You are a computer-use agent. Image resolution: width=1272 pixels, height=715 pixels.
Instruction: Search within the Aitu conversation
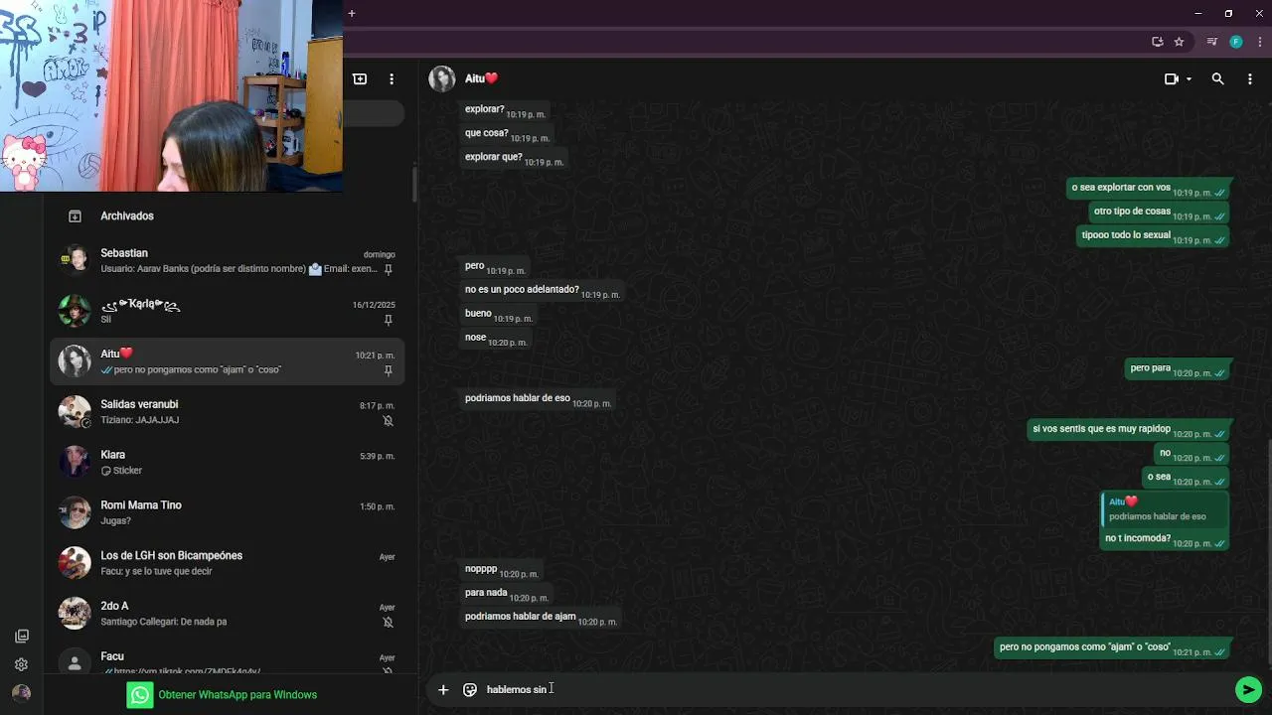[1217, 78]
